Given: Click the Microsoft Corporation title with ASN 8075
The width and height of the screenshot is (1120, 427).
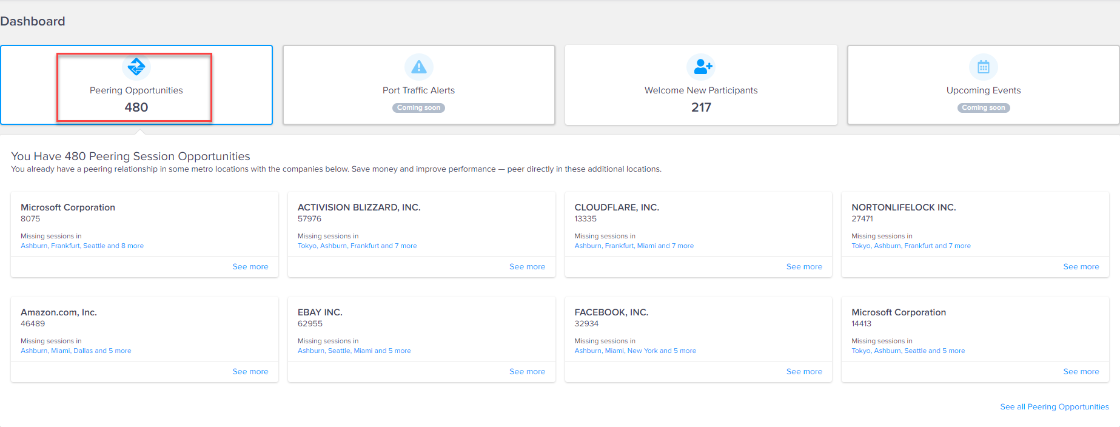Looking at the screenshot, I should (x=68, y=207).
